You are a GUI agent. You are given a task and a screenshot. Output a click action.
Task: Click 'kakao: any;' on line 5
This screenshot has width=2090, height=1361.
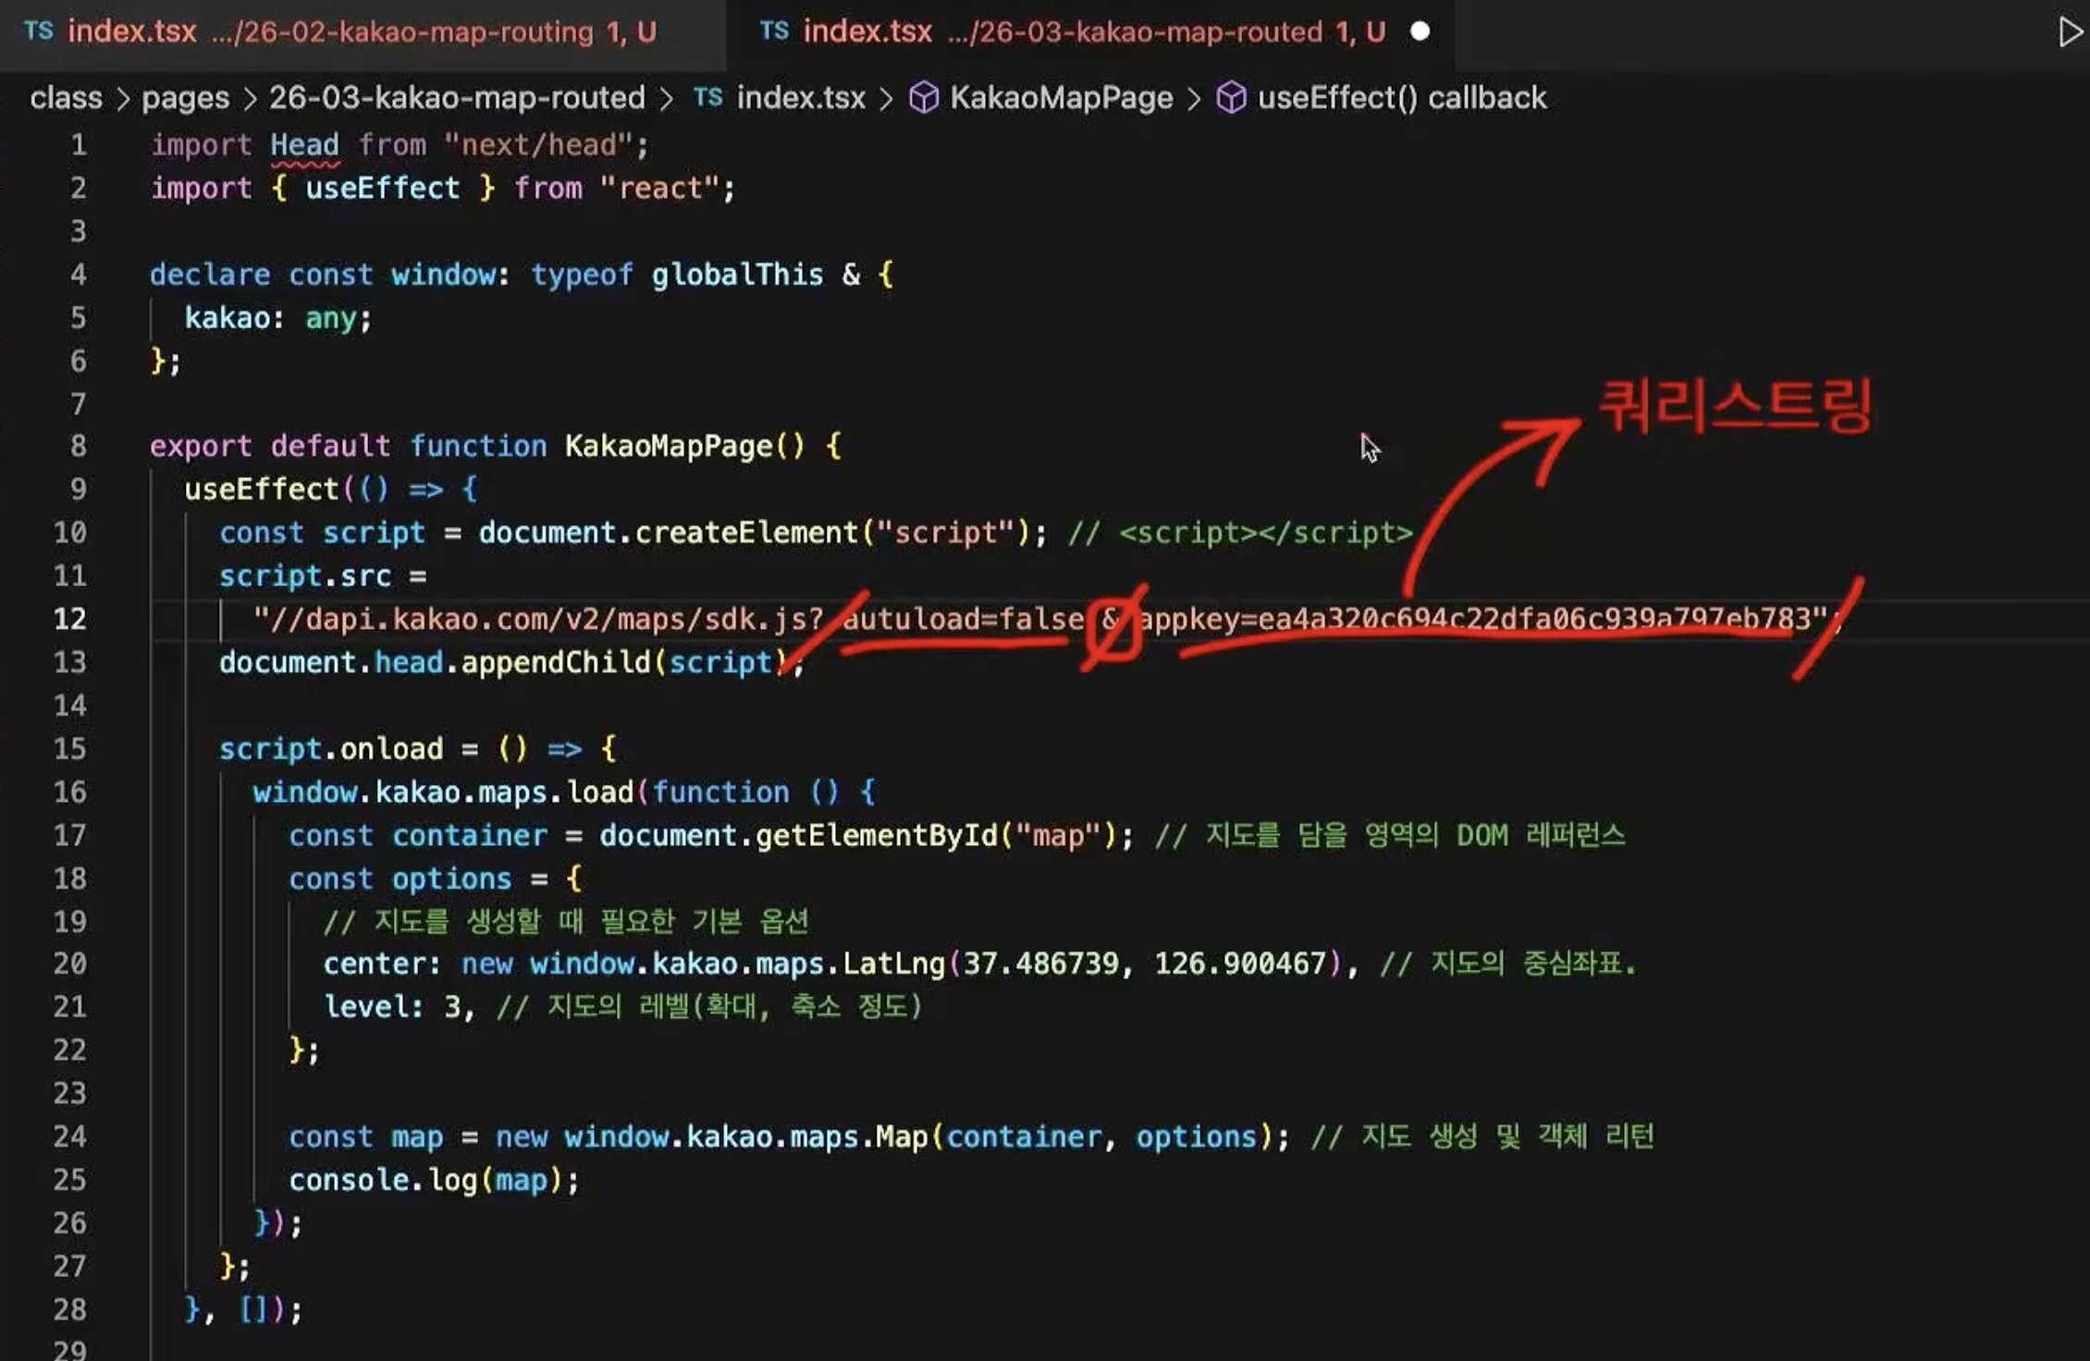coord(278,317)
